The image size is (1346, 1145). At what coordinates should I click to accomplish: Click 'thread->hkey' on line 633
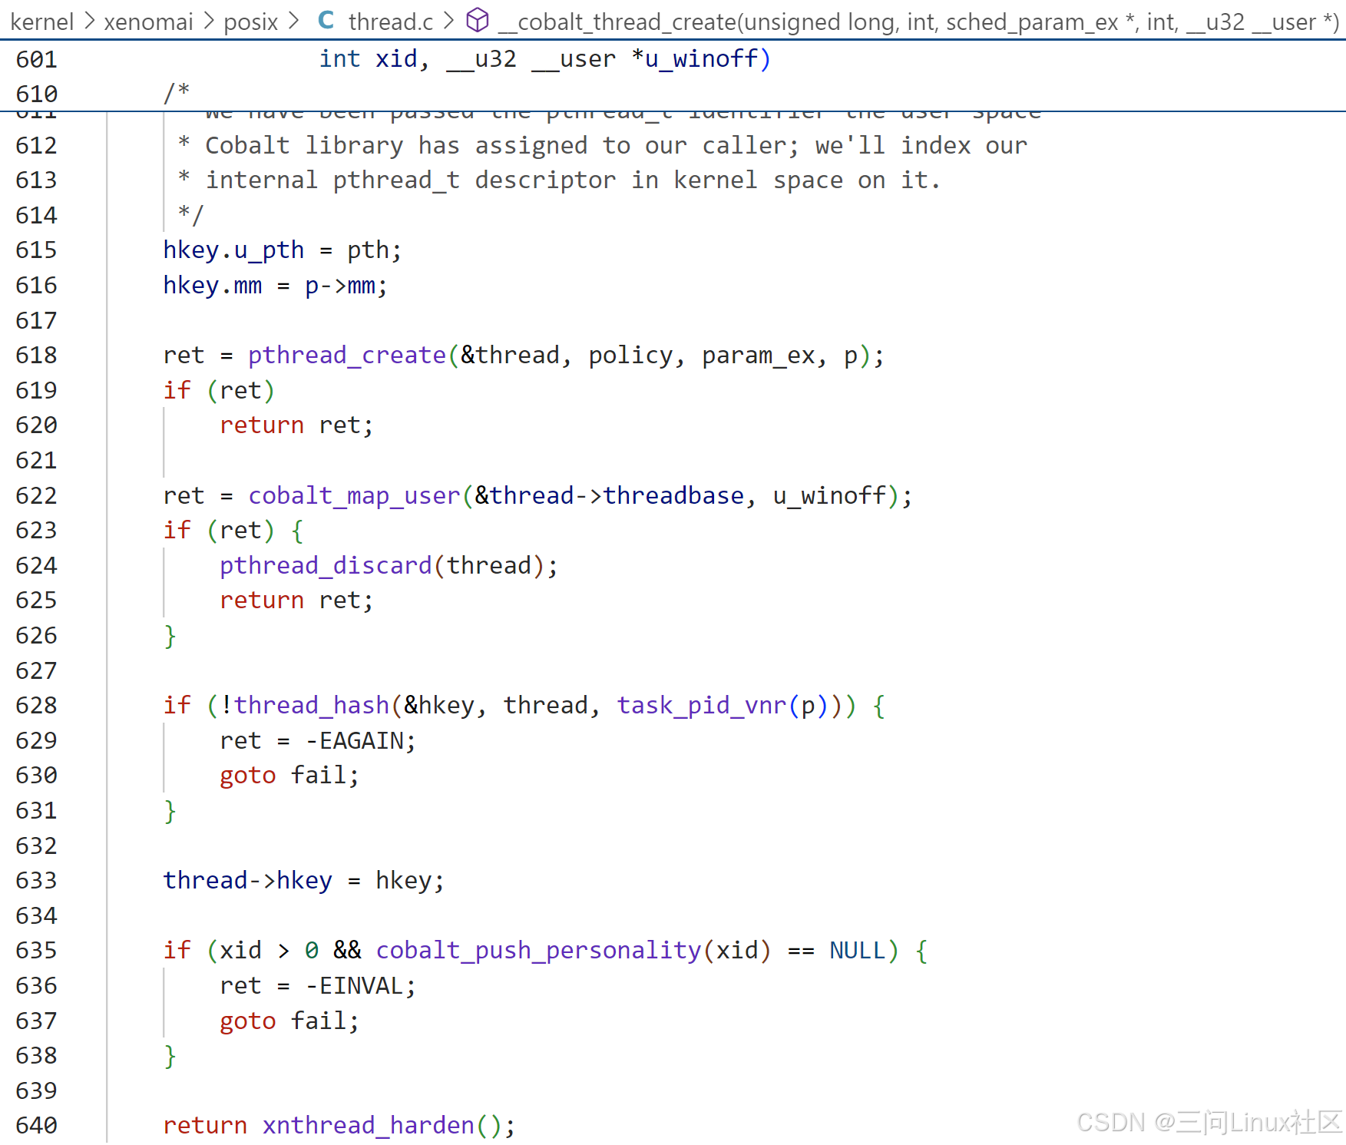click(248, 880)
